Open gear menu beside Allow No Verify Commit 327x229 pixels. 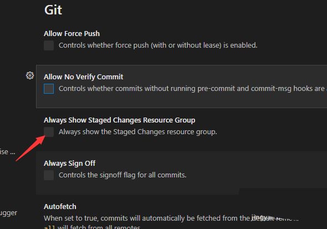click(30, 75)
